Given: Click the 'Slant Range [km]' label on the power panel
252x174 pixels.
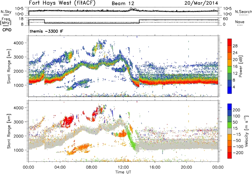Looking at the screenshot, I should 9,66.
